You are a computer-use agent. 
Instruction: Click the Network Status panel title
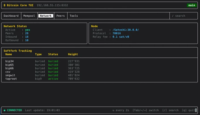[15, 26]
